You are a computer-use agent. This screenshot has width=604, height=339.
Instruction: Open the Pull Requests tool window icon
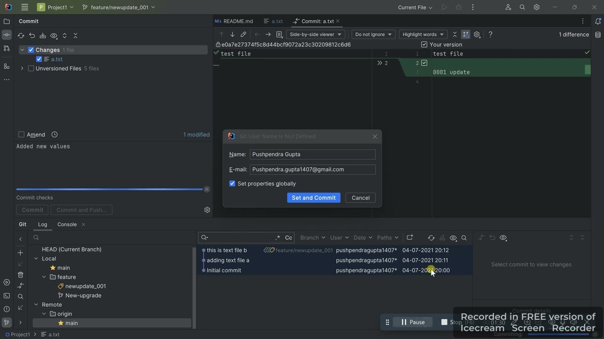pyautogui.click(x=7, y=48)
